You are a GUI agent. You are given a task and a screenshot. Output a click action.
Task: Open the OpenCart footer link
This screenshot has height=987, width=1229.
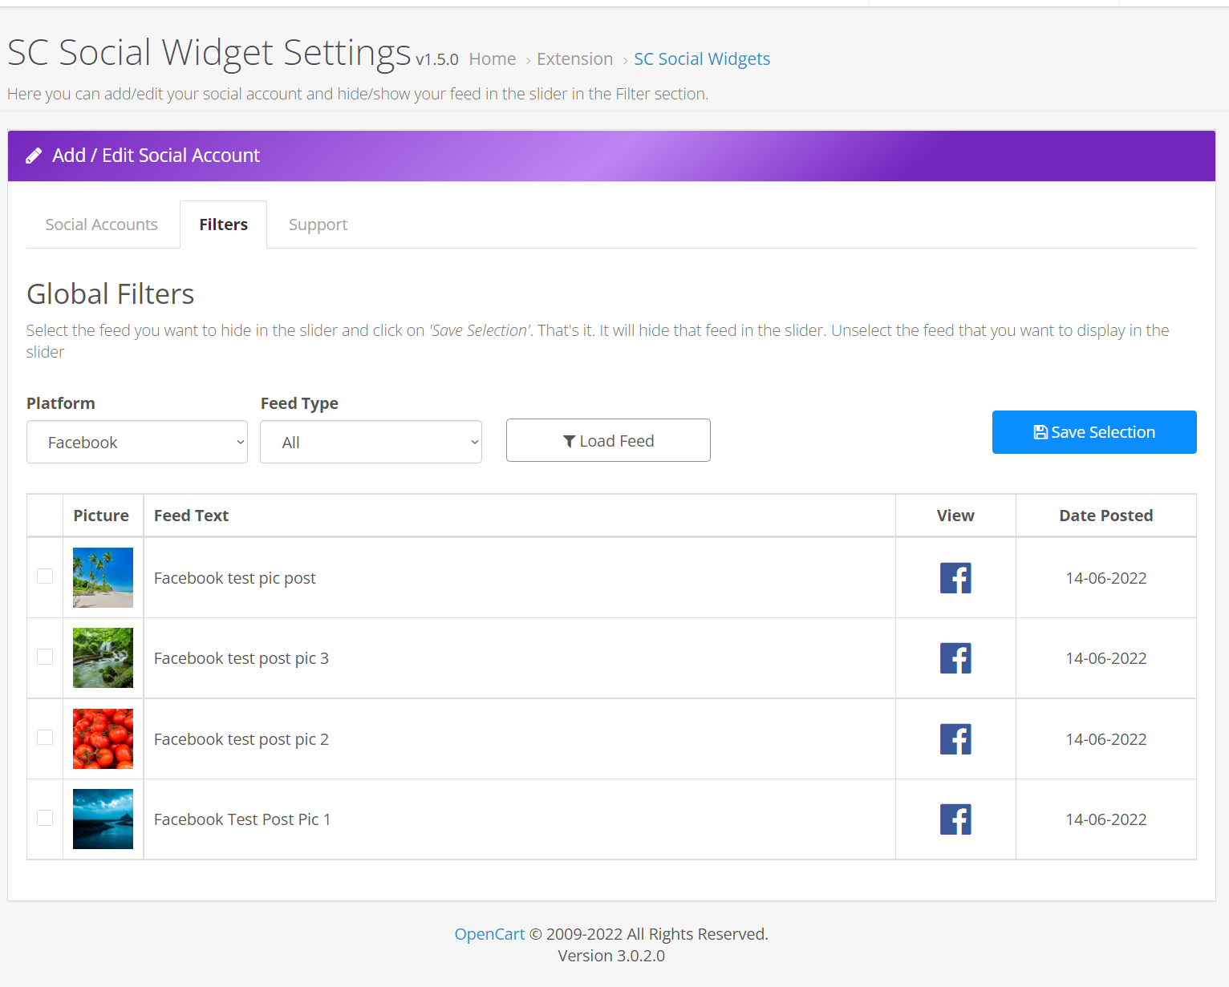click(x=489, y=934)
